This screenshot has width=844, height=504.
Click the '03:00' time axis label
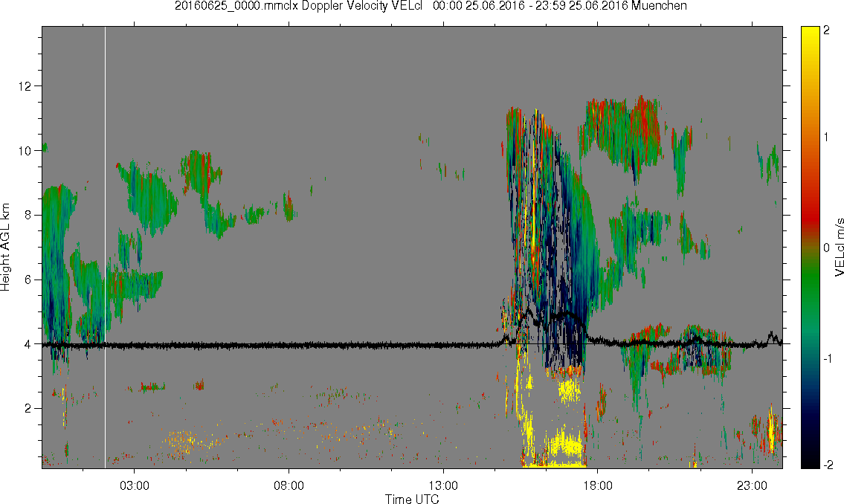(x=134, y=485)
